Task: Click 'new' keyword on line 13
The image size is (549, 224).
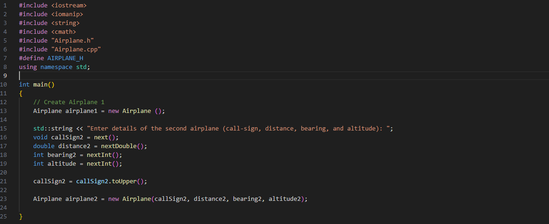Action: 114,111
